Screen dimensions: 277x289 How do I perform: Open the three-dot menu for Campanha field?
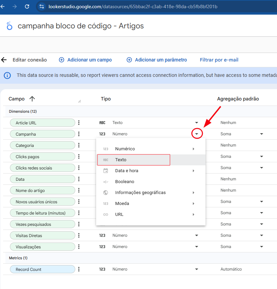[79, 134]
